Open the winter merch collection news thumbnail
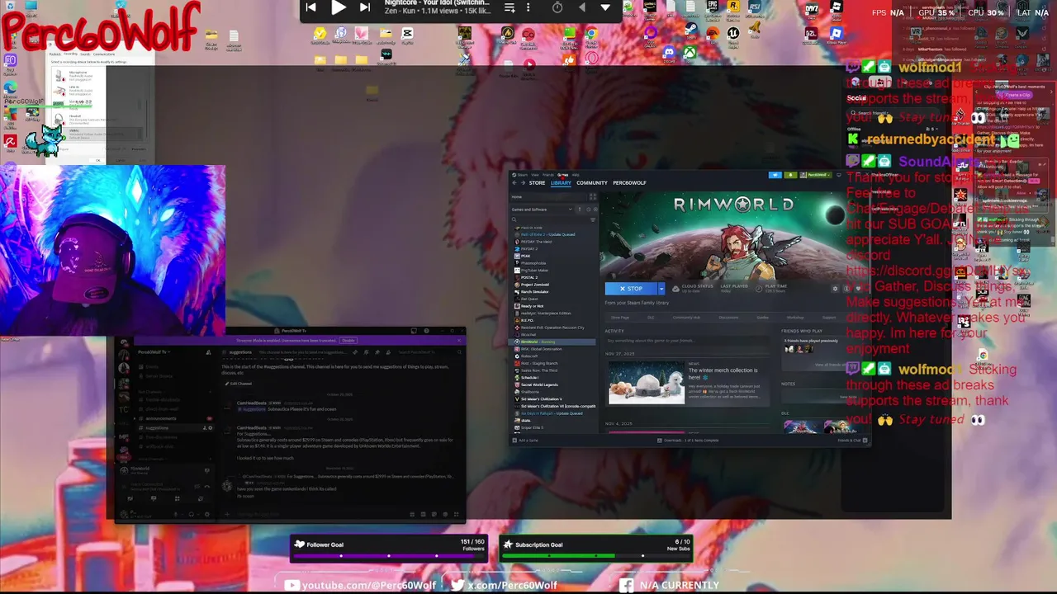Viewport: 1057px width, 594px height. (x=647, y=383)
